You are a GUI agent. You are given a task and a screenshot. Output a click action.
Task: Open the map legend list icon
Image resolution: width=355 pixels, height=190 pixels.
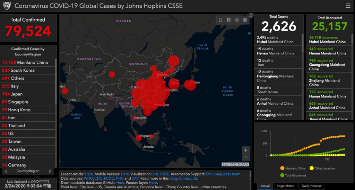click(x=229, y=20)
